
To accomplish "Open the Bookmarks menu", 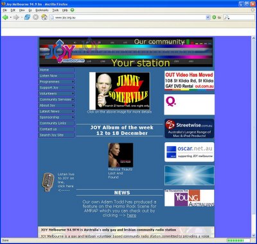I will 42,10.
